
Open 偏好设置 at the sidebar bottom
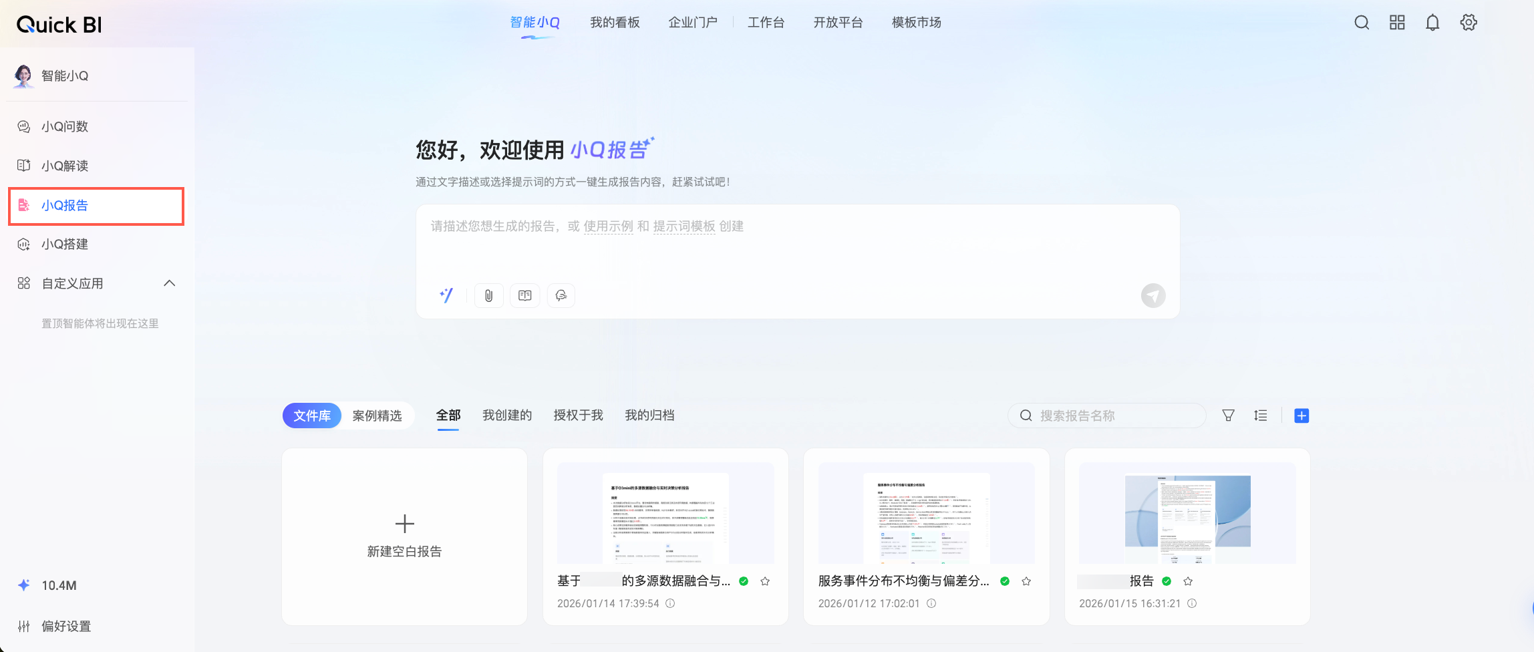point(66,627)
